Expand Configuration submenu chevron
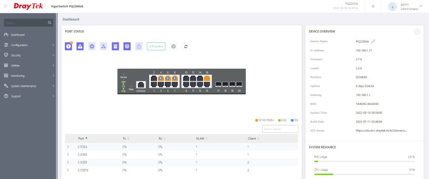The image size is (429, 179). tap(53, 45)
